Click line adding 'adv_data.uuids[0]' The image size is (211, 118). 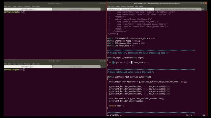click(139, 87)
